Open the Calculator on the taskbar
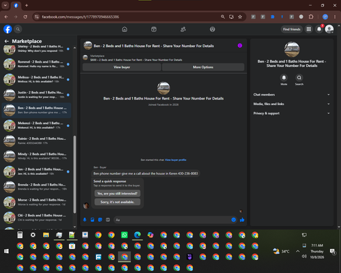This screenshot has width=341, height=273. [20, 235]
